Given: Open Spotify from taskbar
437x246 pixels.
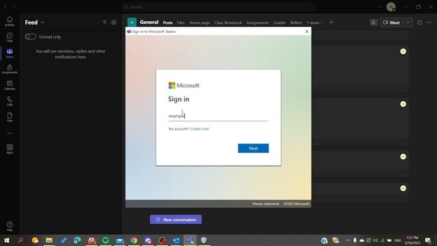Looking at the screenshot, I should point(106,240).
